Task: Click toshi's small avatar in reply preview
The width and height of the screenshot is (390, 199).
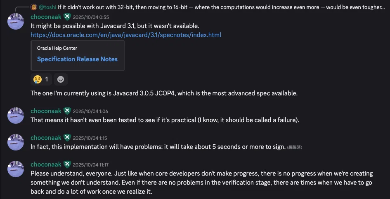Action: click(34, 7)
